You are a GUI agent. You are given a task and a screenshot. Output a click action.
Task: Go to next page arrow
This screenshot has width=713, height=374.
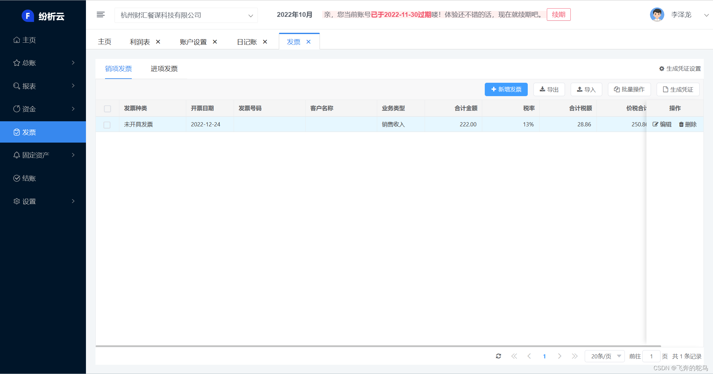560,356
